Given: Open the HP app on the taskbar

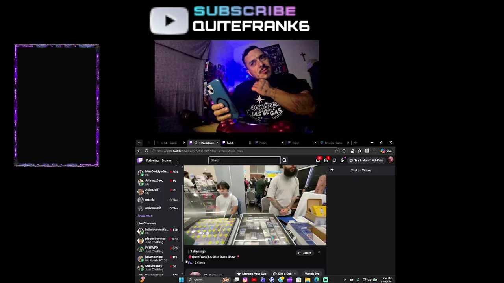Looking at the screenshot, I should (272, 280).
